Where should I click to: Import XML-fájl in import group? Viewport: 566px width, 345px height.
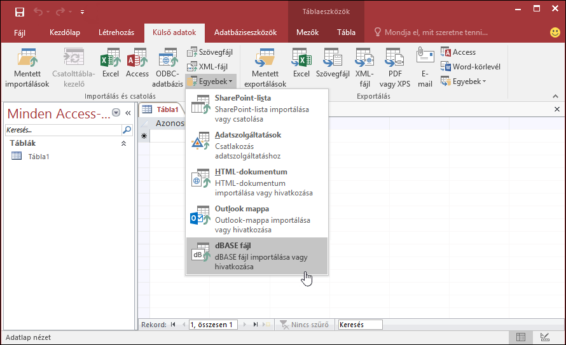[207, 67]
